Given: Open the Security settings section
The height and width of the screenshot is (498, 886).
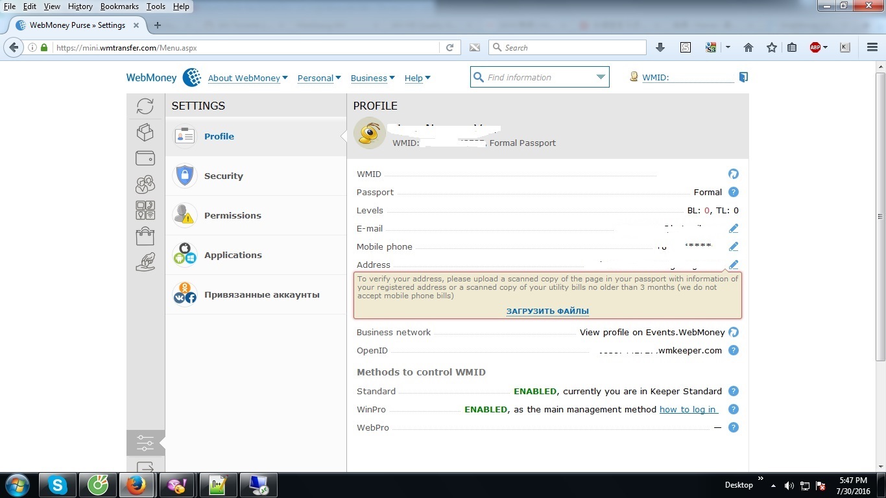Looking at the screenshot, I should pos(256,176).
